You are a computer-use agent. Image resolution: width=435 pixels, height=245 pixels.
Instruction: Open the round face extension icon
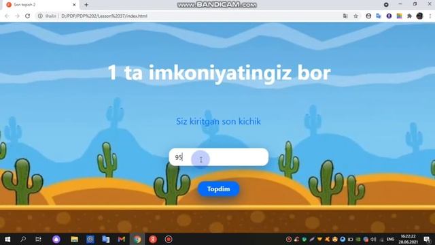point(368,16)
